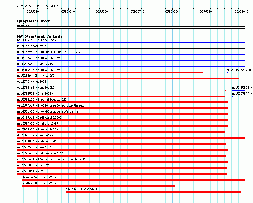Click the nsv483044 (Iafrate2004) variant label

37,40
